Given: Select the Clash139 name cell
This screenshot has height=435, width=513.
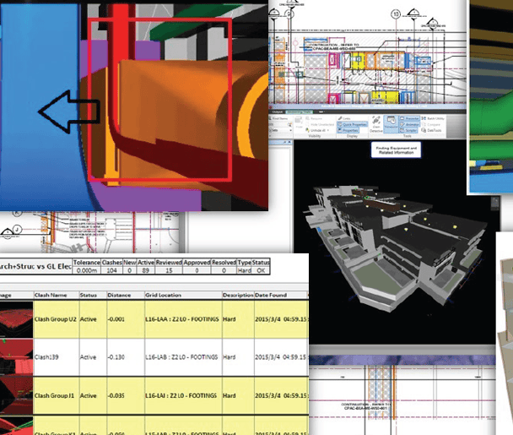Looking at the screenshot, I should click(x=56, y=357).
